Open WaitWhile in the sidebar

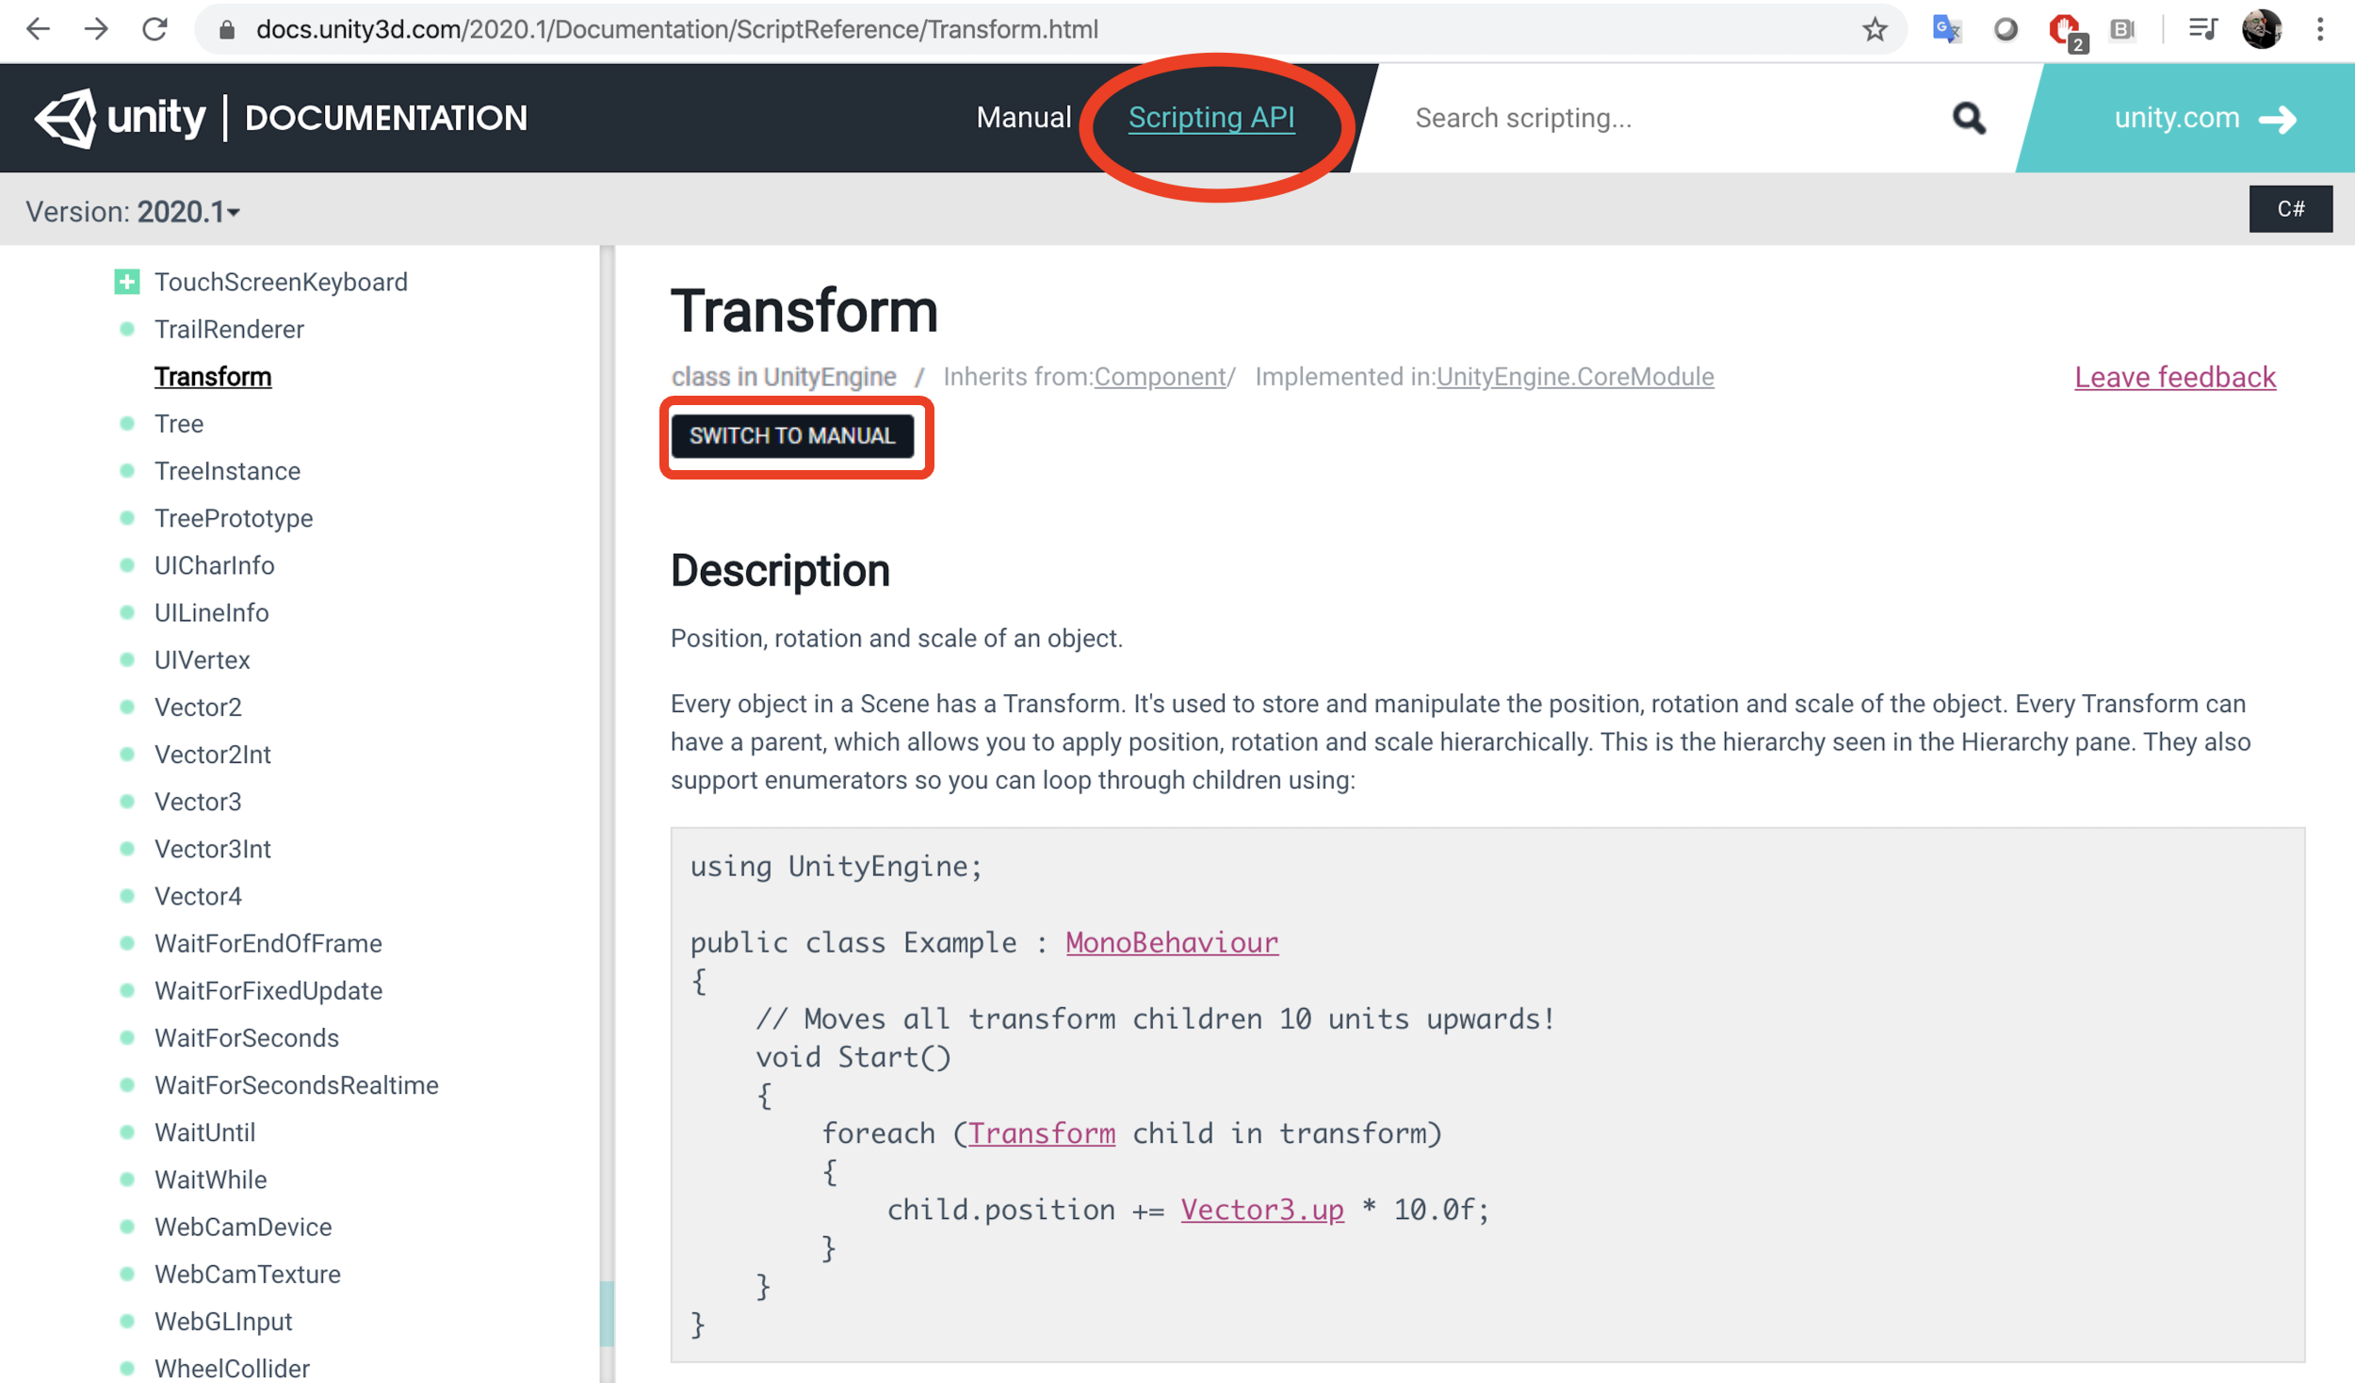[x=210, y=1179]
